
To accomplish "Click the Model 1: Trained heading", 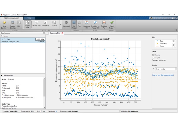I will pos(8,79).
